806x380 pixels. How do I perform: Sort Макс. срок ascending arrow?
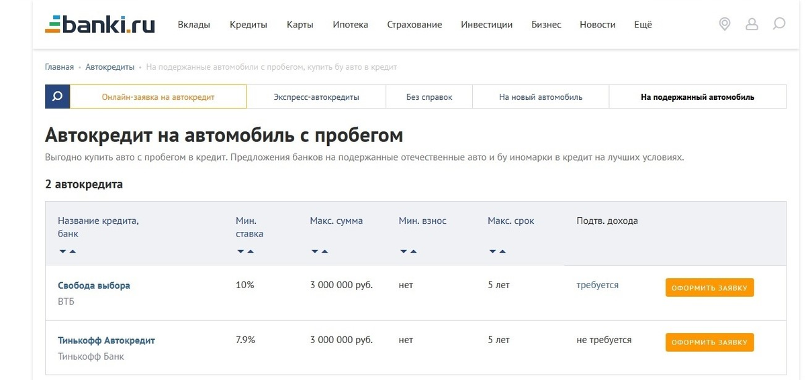pos(502,251)
